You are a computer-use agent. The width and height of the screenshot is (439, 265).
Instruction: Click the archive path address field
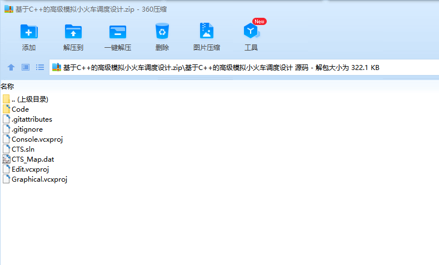coord(244,67)
